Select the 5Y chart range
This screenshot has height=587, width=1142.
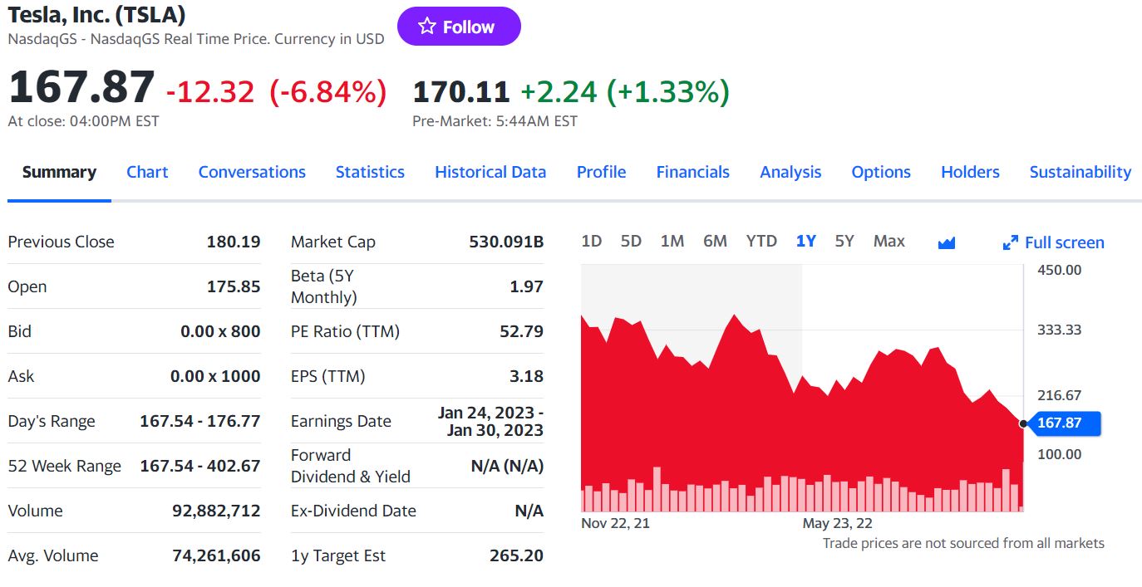[x=844, y=241]
